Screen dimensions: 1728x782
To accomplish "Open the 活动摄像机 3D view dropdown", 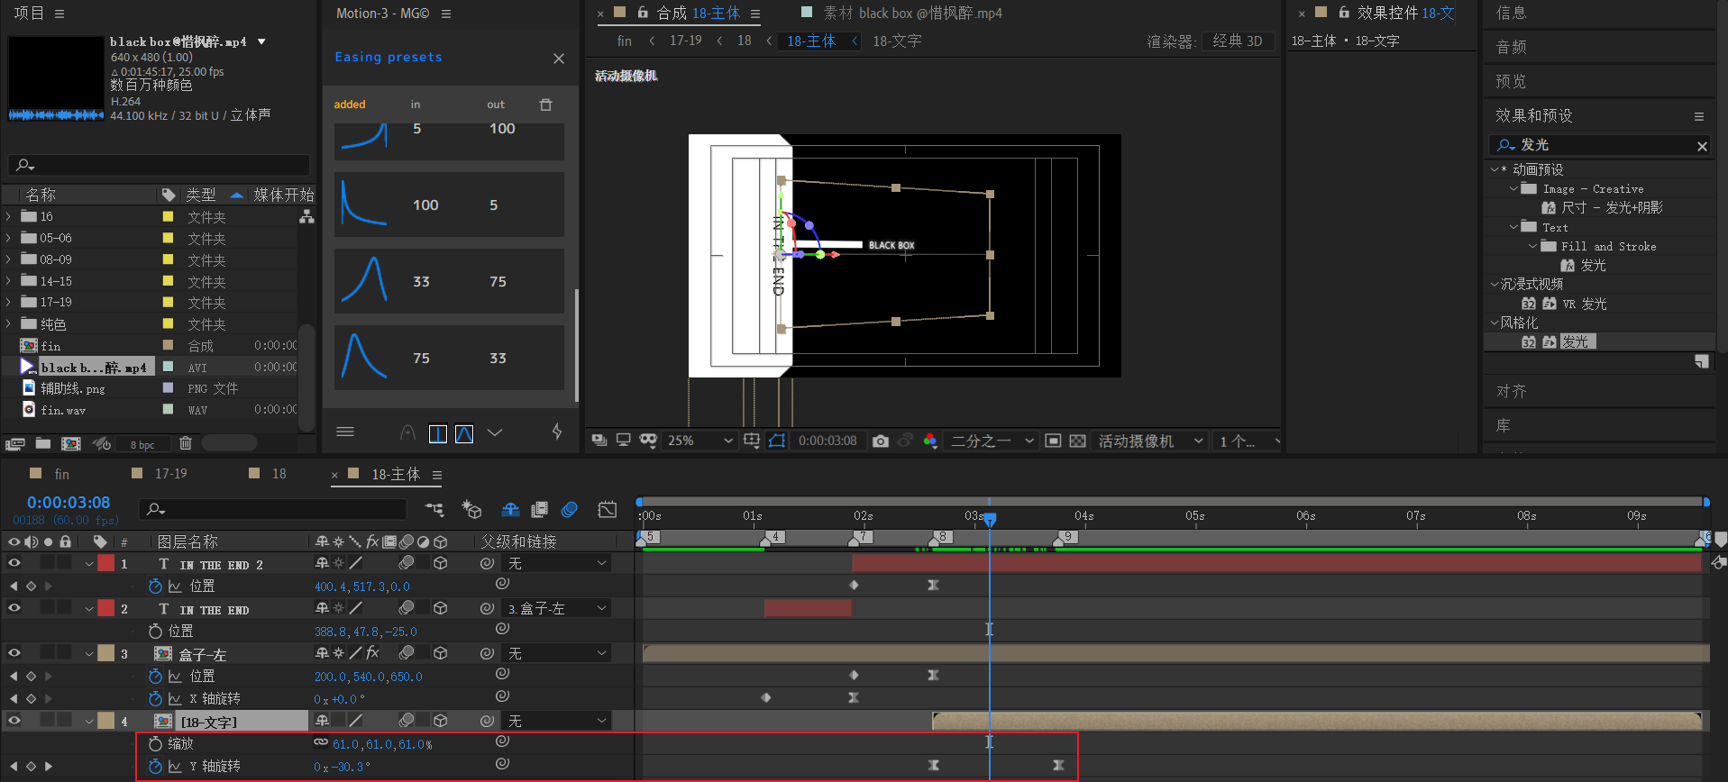I will point(1148,441).
